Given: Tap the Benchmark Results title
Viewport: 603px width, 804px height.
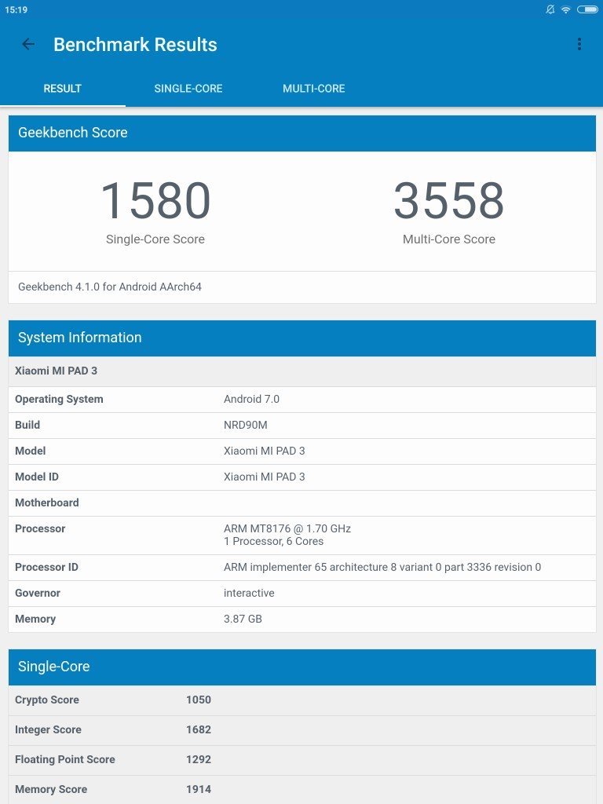Looking at the screenshot, I should pyautogui.click(x=135, y=45).
